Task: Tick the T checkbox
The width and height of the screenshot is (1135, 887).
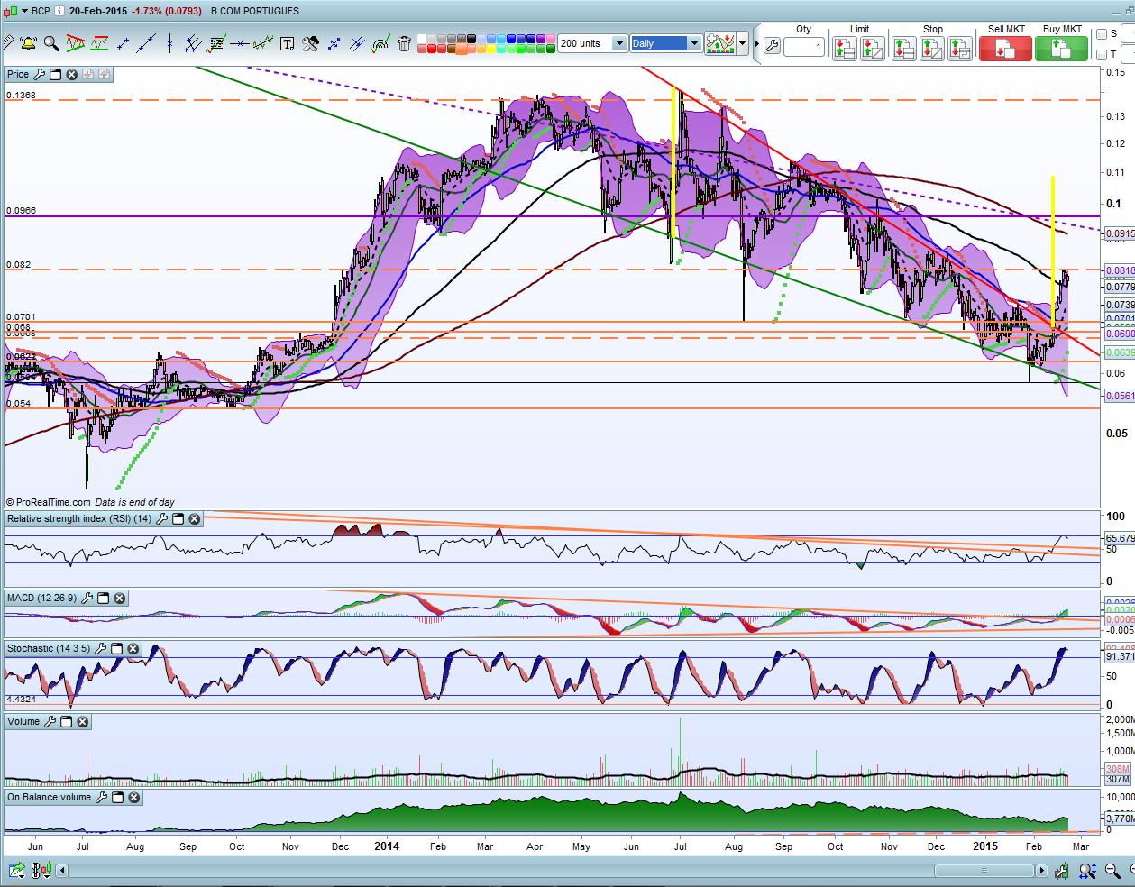Action: pyautogui.click(x=1102, y=55)
